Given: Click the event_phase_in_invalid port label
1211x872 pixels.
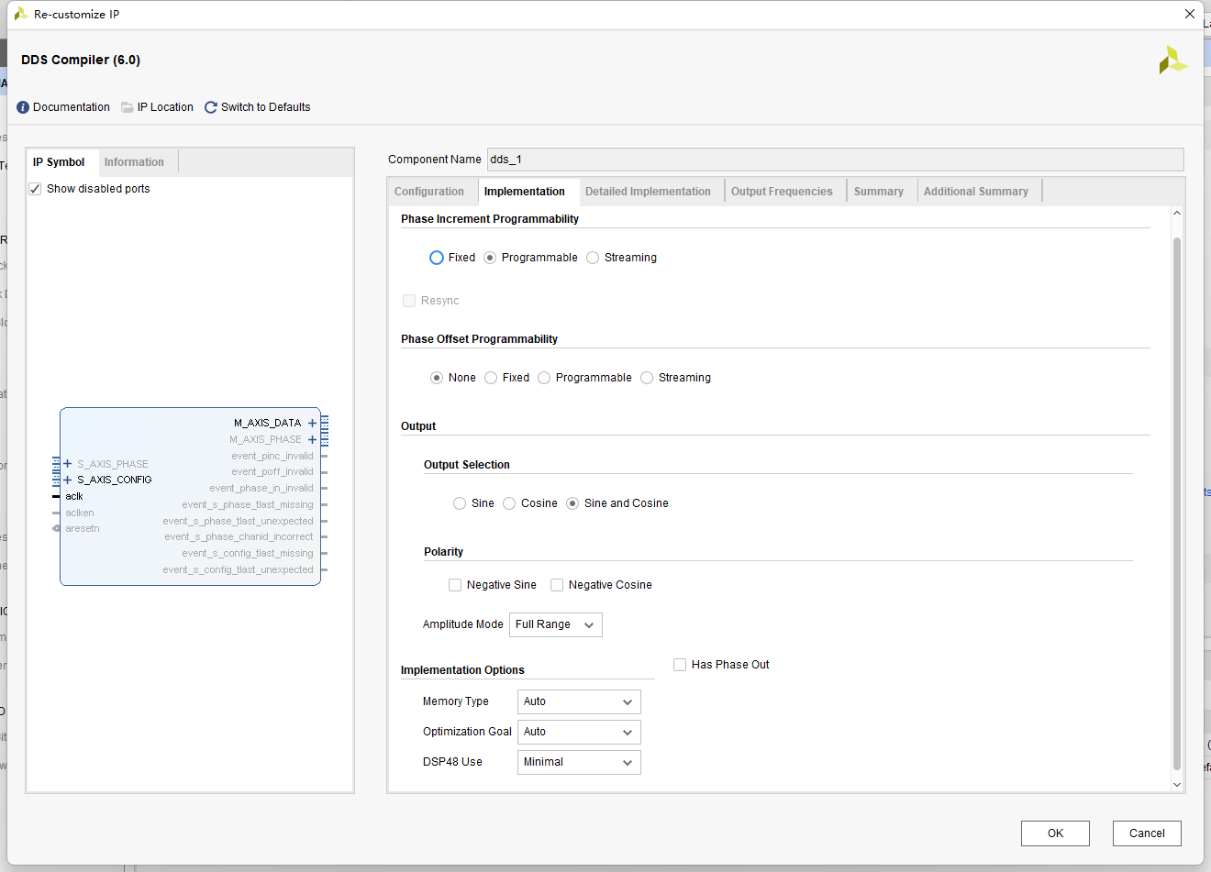Looking at the screenshot, I should (261, 488).
